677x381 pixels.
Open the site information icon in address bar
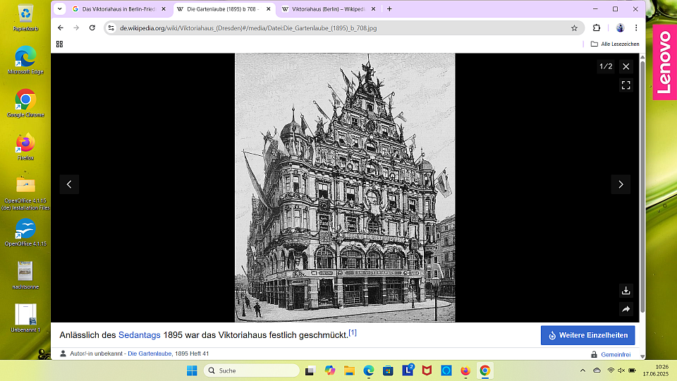point(111,28)
